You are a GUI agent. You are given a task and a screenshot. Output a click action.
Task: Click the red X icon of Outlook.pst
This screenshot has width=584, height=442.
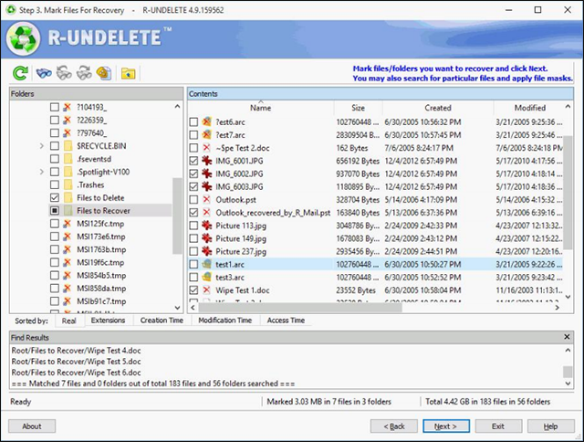pos(207,199)
